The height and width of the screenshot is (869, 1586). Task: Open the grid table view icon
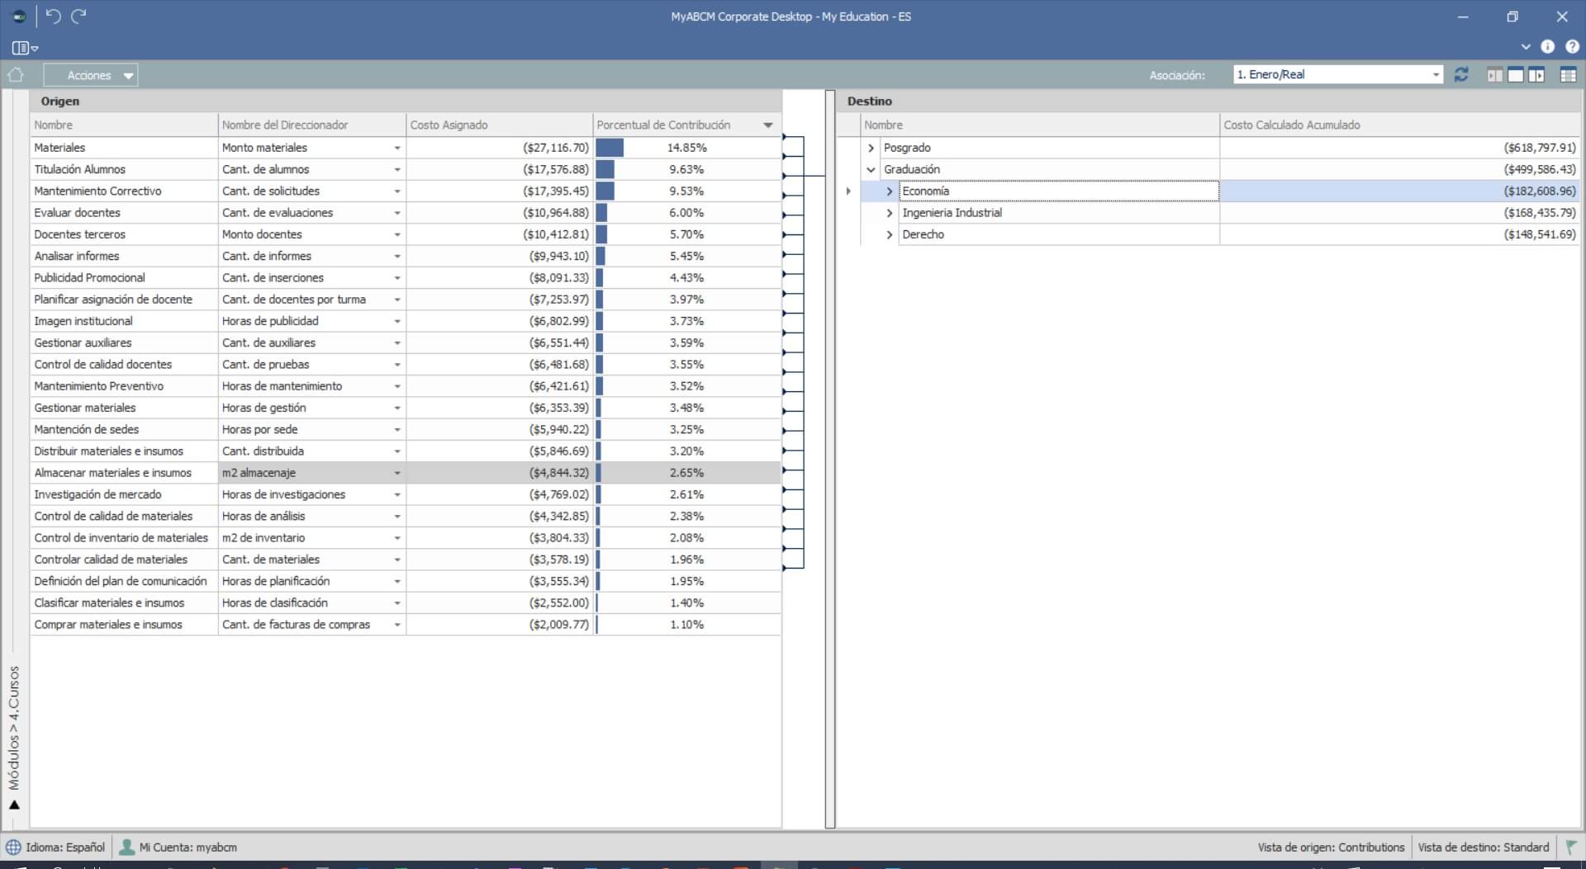pos(1568,75)
